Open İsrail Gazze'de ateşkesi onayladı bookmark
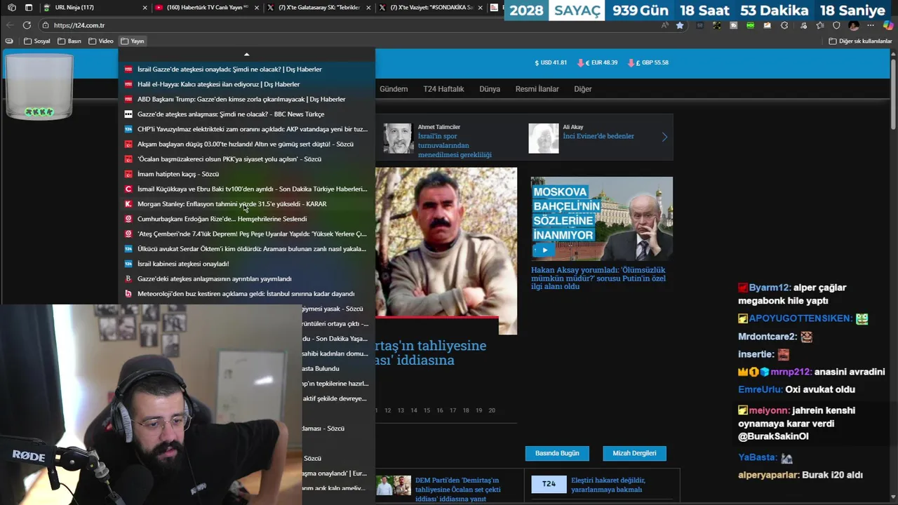This screenshot has width=898, height=505. [x=246, y=69]
